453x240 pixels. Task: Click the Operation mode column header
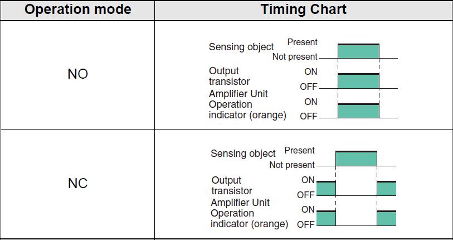tap(77, 9)
